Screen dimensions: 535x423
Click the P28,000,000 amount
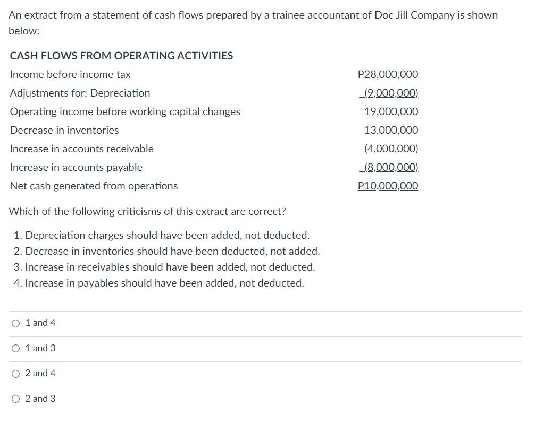click(389, 74)
